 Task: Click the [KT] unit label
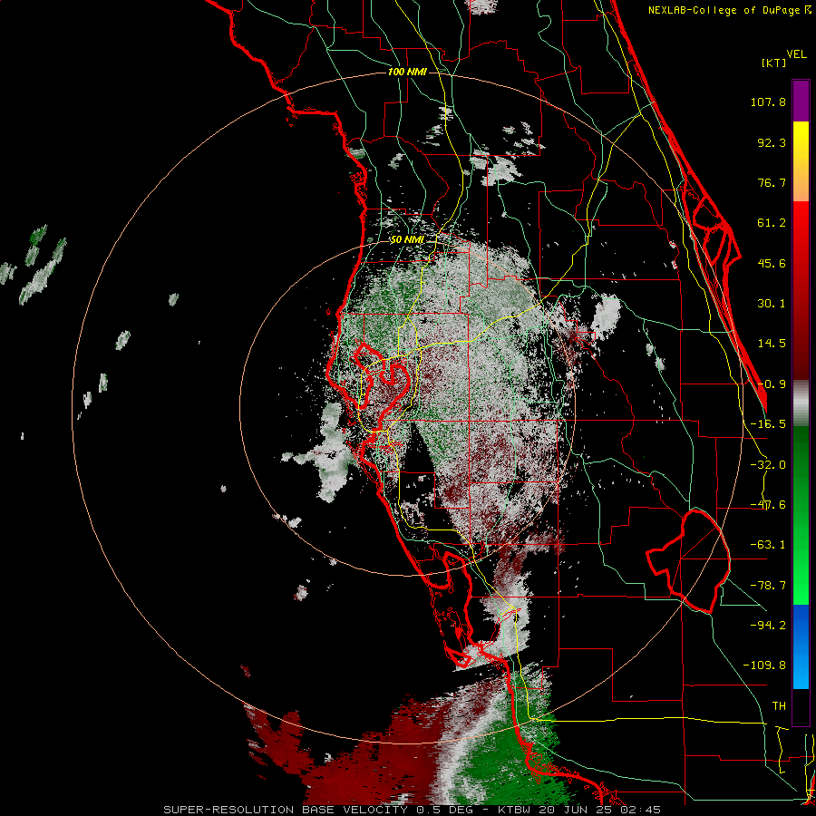(x=773, y=63)
